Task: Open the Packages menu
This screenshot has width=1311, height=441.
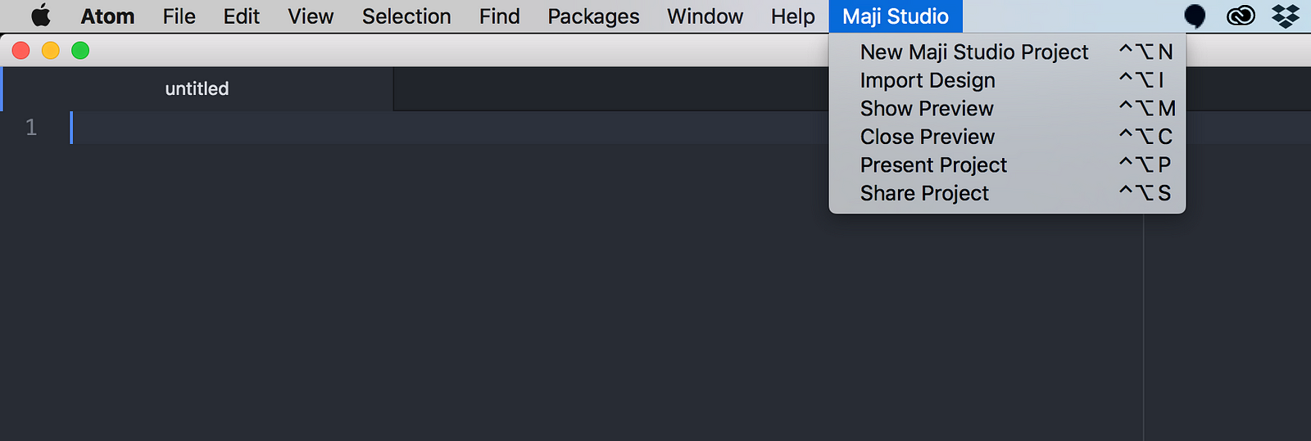Action: 593,16
